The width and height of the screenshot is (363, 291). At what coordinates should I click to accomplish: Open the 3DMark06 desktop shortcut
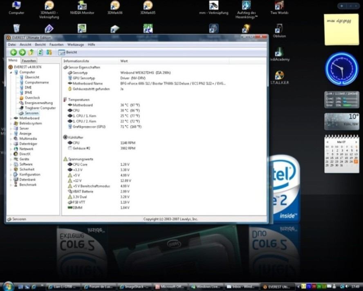[115, 8]
